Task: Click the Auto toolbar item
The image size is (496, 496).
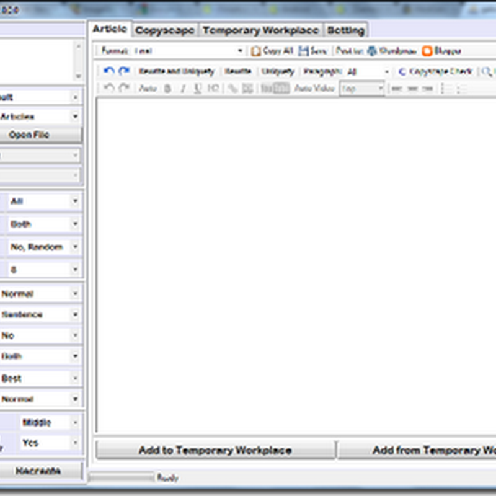Action: (148, 88)
